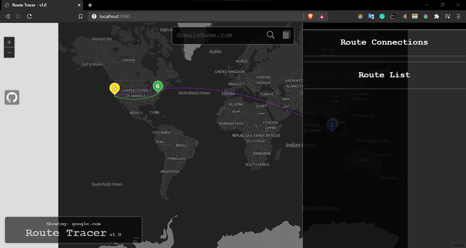Click the ETHIOPIA map label
Screen dimensions: 466x248
coord(271,123)
